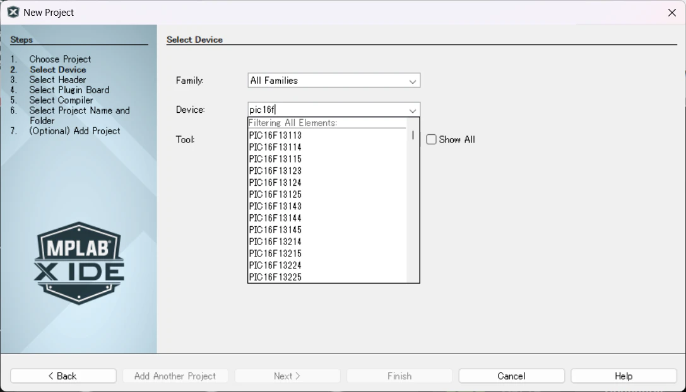Viewport: 686px width, 392px height.
Task: Click the device list scrollbar thumb
Action: coord(413,135)
